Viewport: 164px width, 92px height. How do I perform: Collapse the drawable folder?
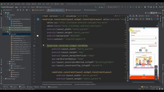coord(7,34)
